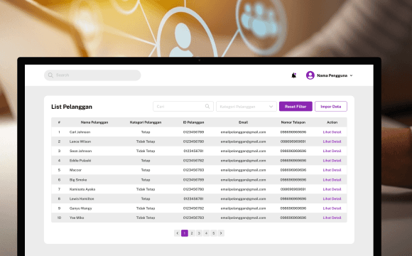The height and width of the screenshot is (256, 412).
Task: Focus the top Search field
Action: [92, 75]
